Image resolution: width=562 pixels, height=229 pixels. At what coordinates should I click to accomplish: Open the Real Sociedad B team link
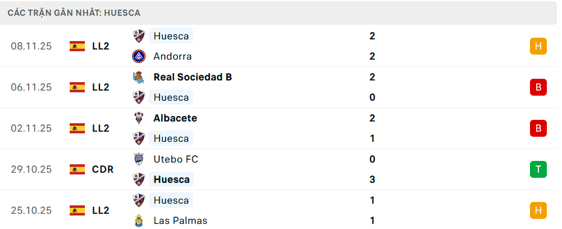coord(192,77)
